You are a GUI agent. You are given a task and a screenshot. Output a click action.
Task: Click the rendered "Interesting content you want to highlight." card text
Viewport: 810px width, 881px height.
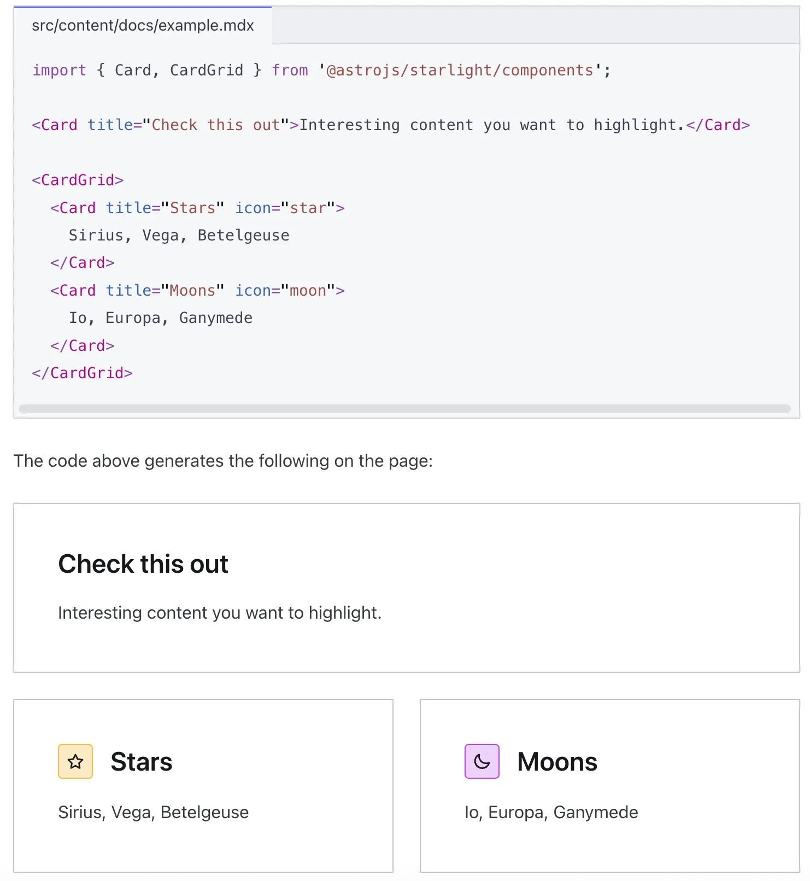coord(220,613)
